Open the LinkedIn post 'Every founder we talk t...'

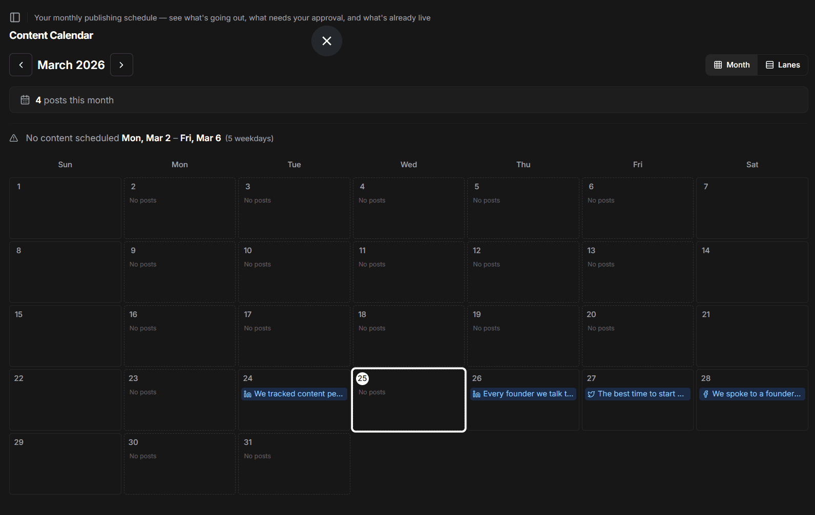tap(523, 394)
